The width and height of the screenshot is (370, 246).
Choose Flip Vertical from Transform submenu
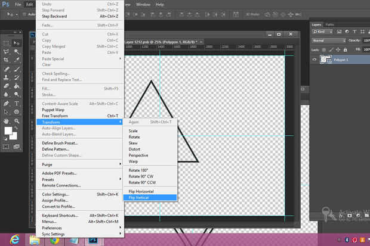click(x=150, y=198)
